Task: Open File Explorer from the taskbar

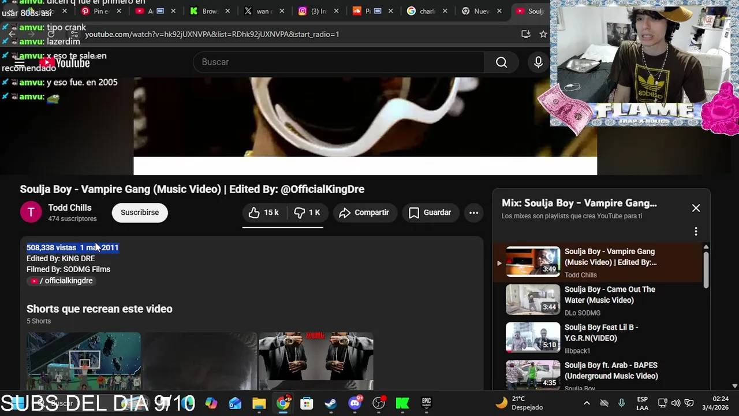Action: (x=259, y=403)
